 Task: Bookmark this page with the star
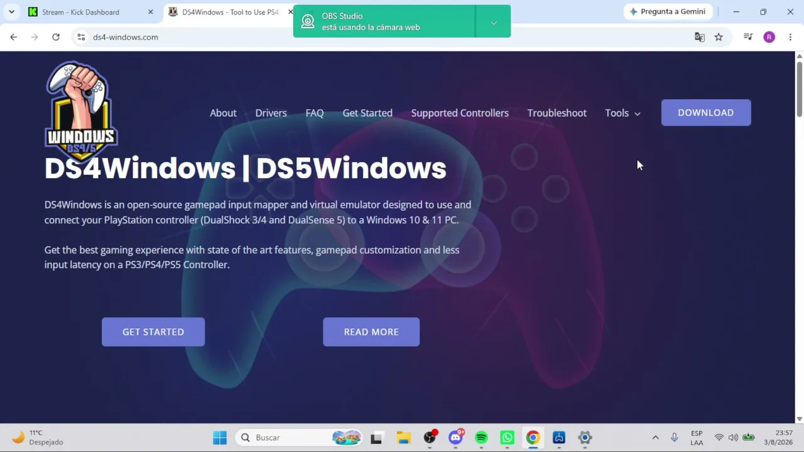(x=719, y=37)
